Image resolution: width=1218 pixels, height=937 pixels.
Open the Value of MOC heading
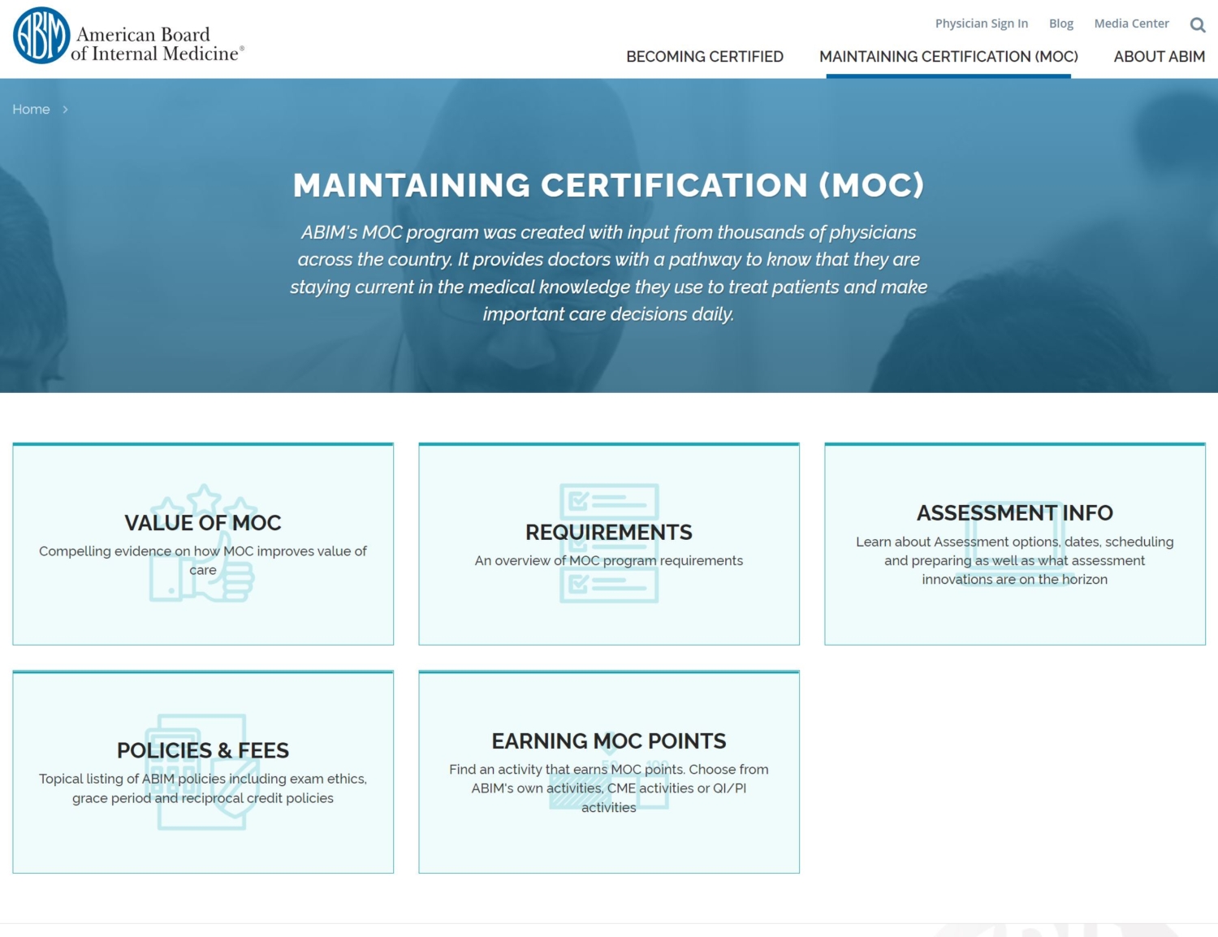203,523
